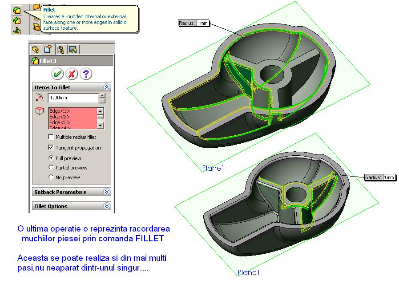Select Edge<2> in the list
This screenshot has width=399, height=287.
(60, 117)
